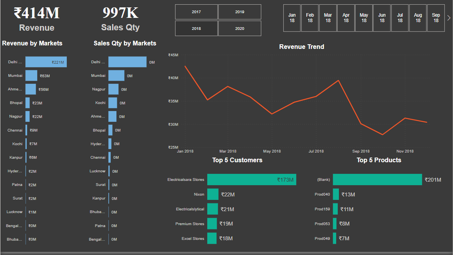Click the right arrow to reveal more months

tap(448, 17)
